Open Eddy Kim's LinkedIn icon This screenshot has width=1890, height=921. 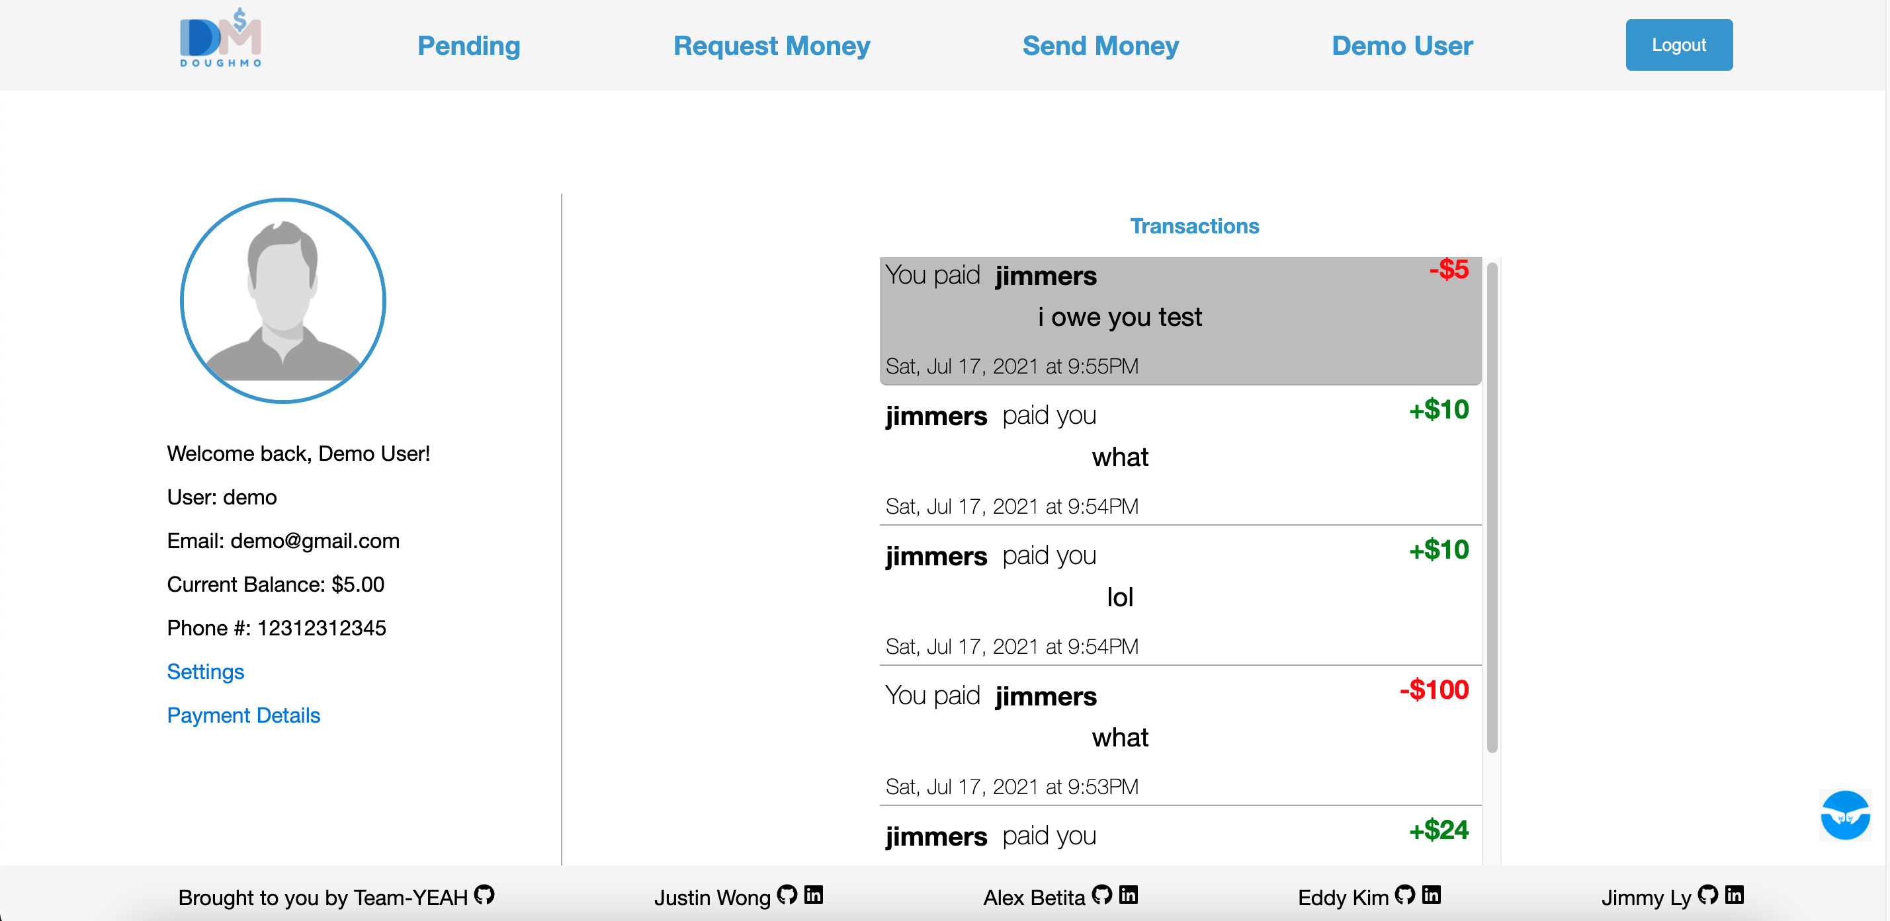point(1432,895)
